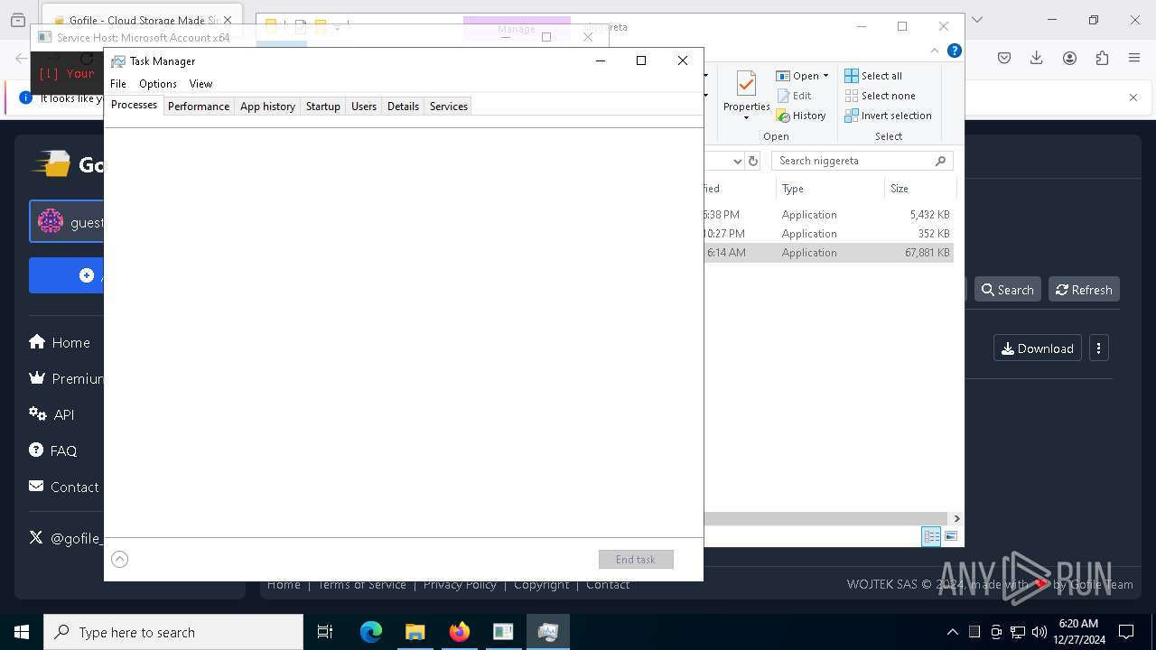Open Firefox Pocket save icon
This screenshot has width=1156, height=650.
[1004, 58]
